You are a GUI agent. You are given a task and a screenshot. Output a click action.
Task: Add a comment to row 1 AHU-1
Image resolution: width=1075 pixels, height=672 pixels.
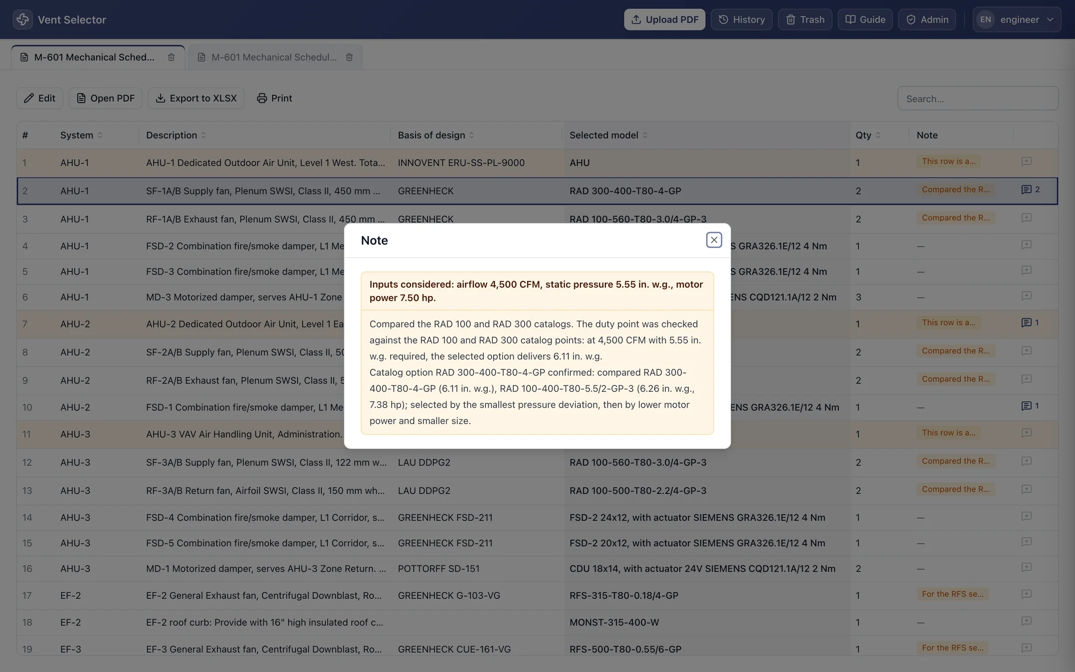pos(1026,161)
